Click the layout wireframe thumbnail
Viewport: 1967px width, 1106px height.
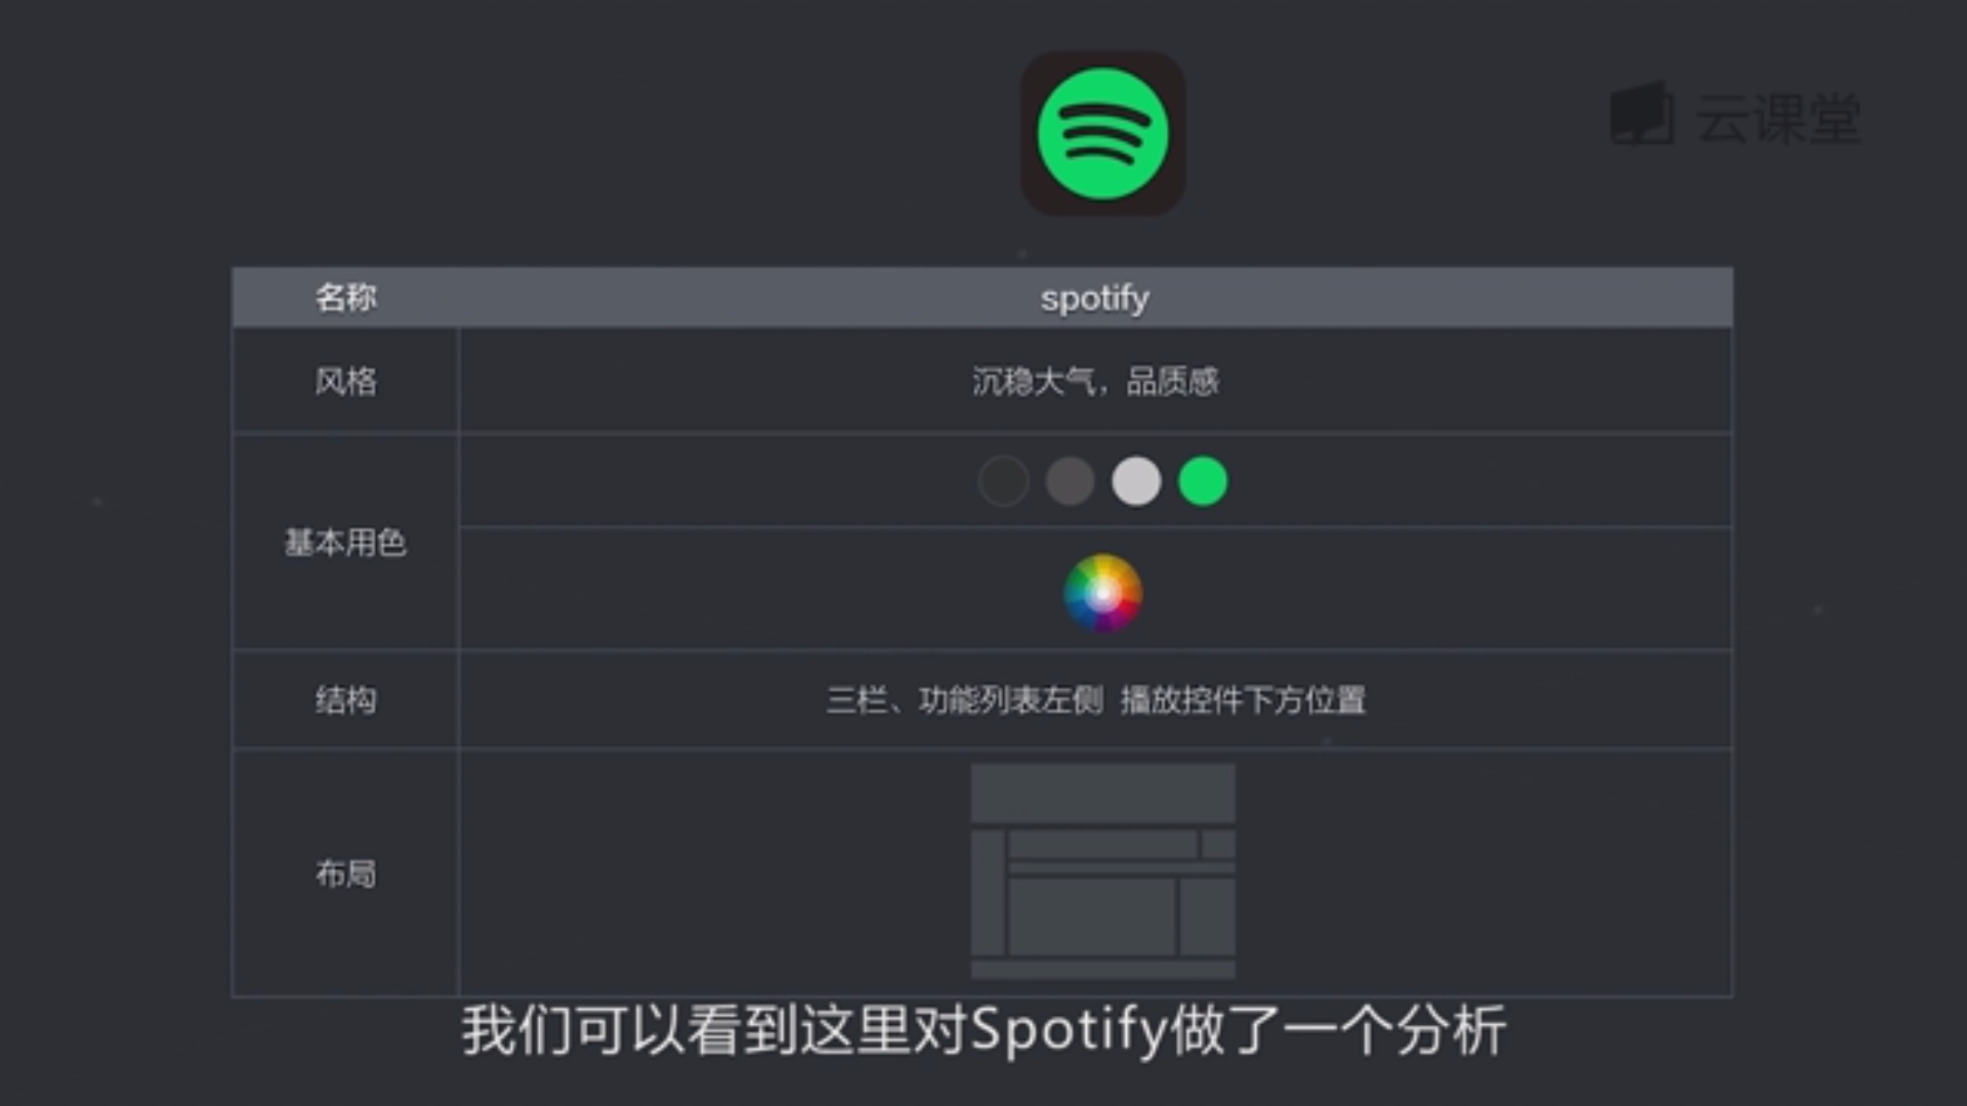tap(1101, 871)
